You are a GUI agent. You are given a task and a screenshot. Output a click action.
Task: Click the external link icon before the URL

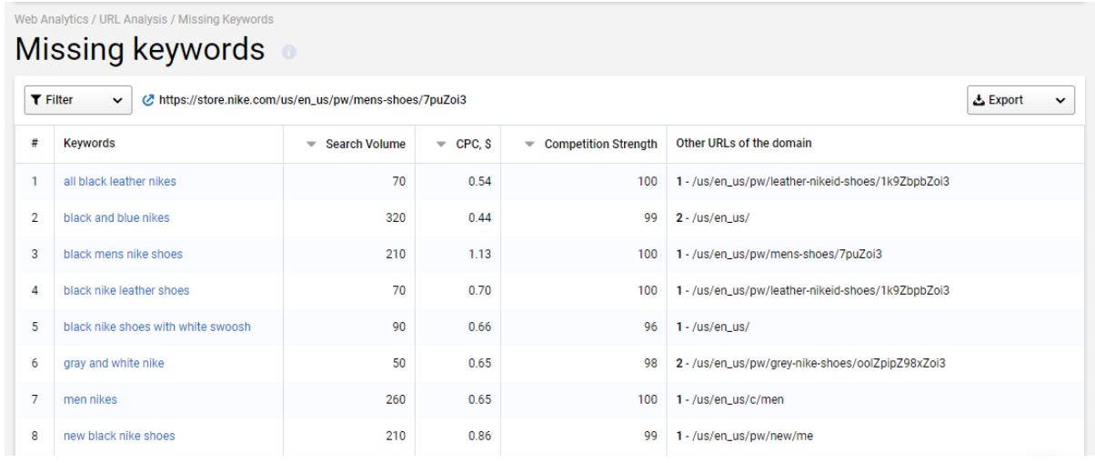pyautogui.click(x=149, y=100)
